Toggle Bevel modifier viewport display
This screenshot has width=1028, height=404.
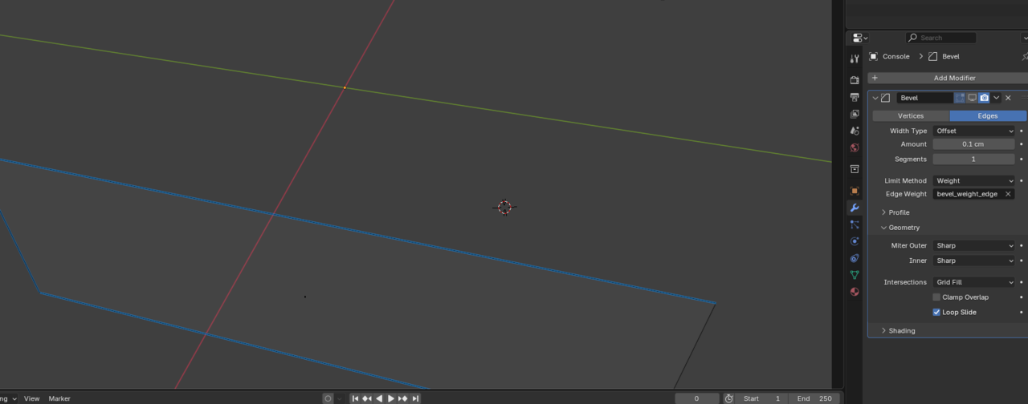pyautogui.click(x=972, y=98)
